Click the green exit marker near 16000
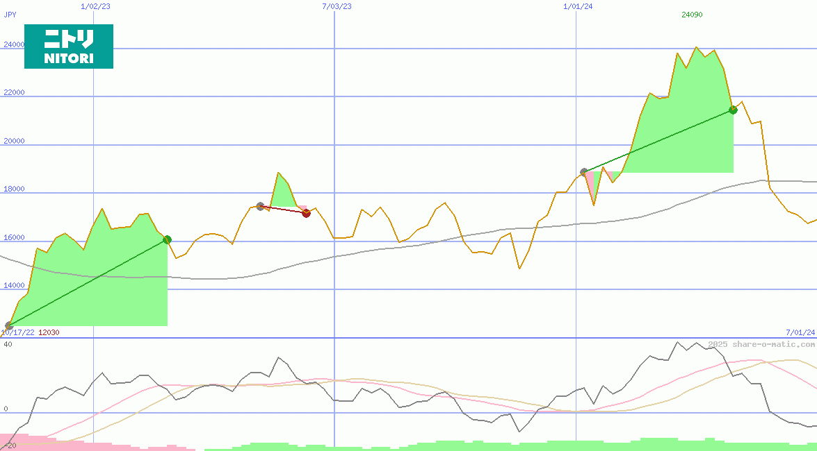This screenshot has height=451, width=817. [x=167, y=240]
